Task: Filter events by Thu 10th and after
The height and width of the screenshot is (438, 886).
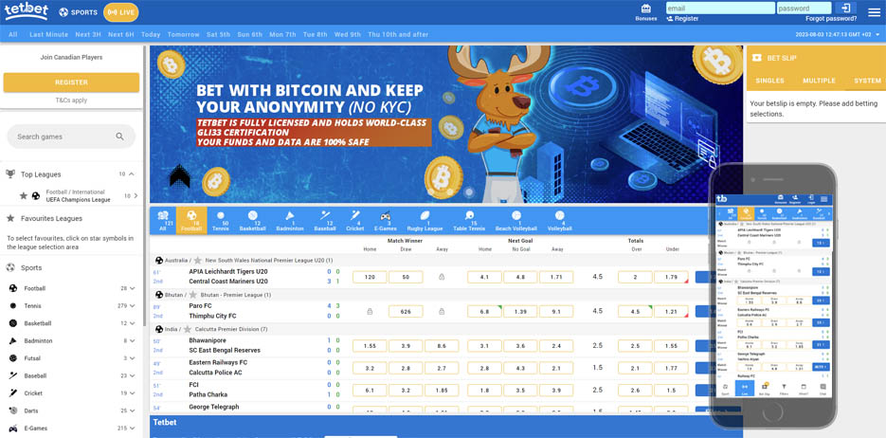Action: (x=398, y=34)
